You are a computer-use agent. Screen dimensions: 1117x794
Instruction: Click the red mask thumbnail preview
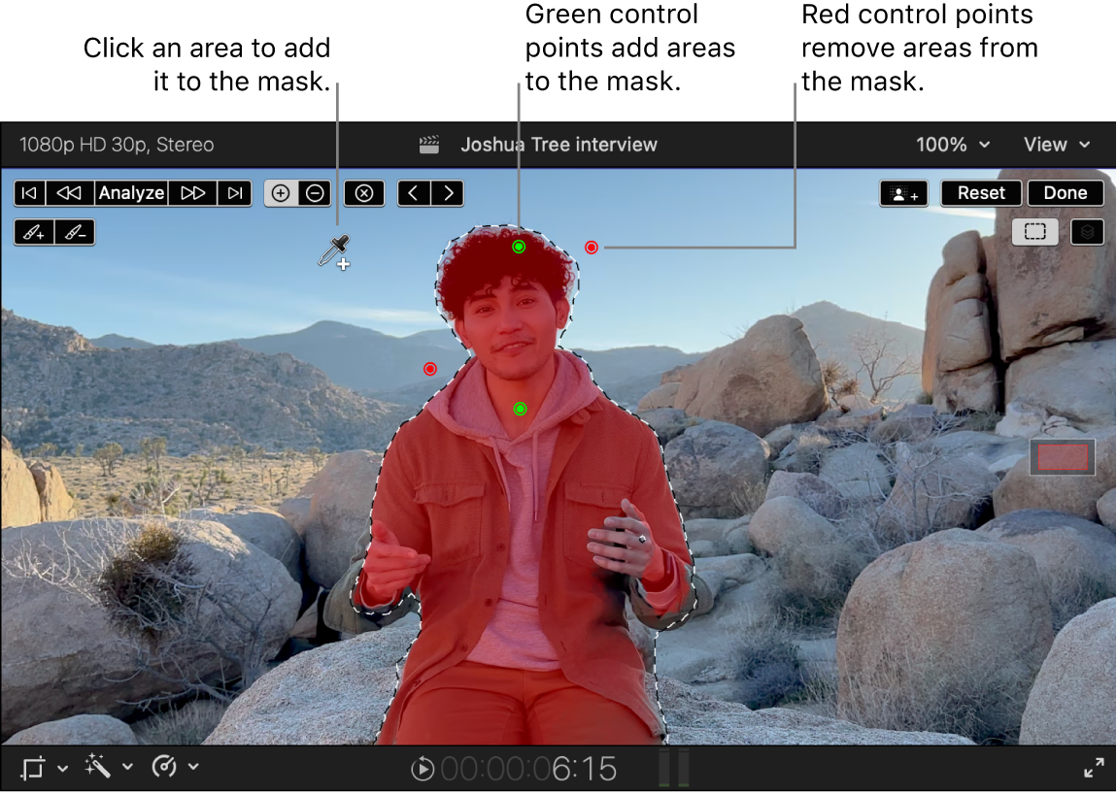(1062, 456)
